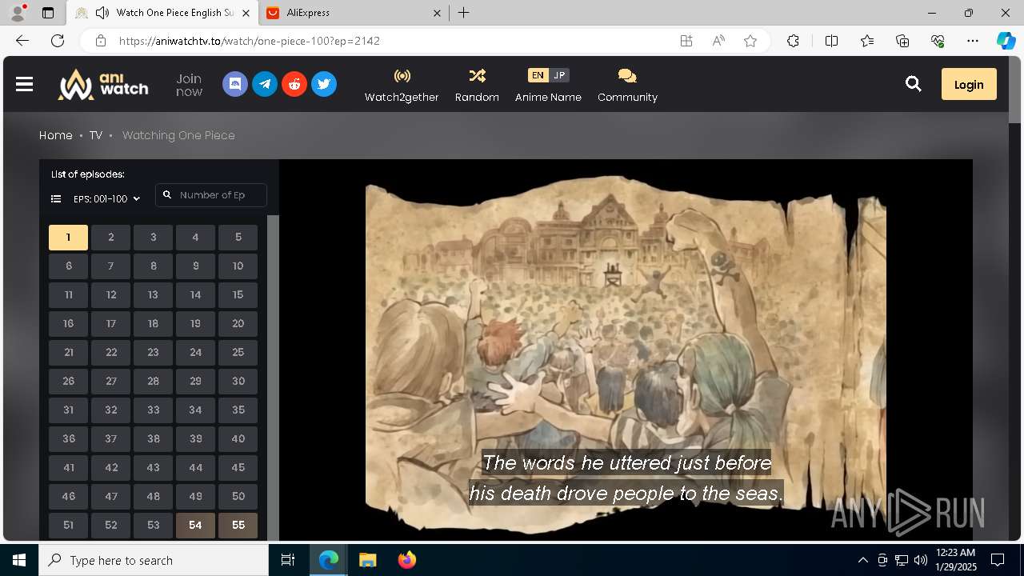Select episode 23

153,353
